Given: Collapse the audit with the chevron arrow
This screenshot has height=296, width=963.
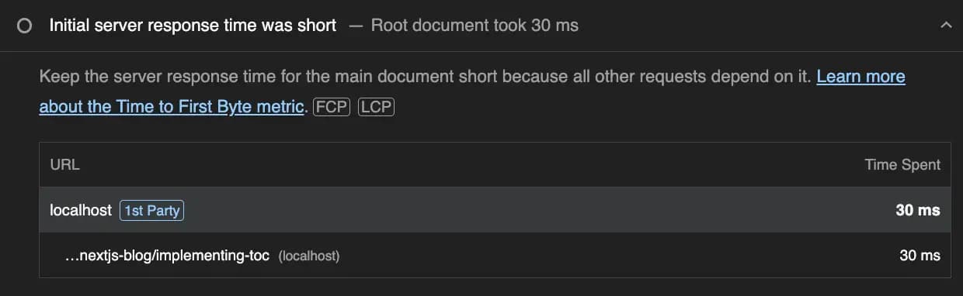Looking at the screenshot, I should 946,25.
